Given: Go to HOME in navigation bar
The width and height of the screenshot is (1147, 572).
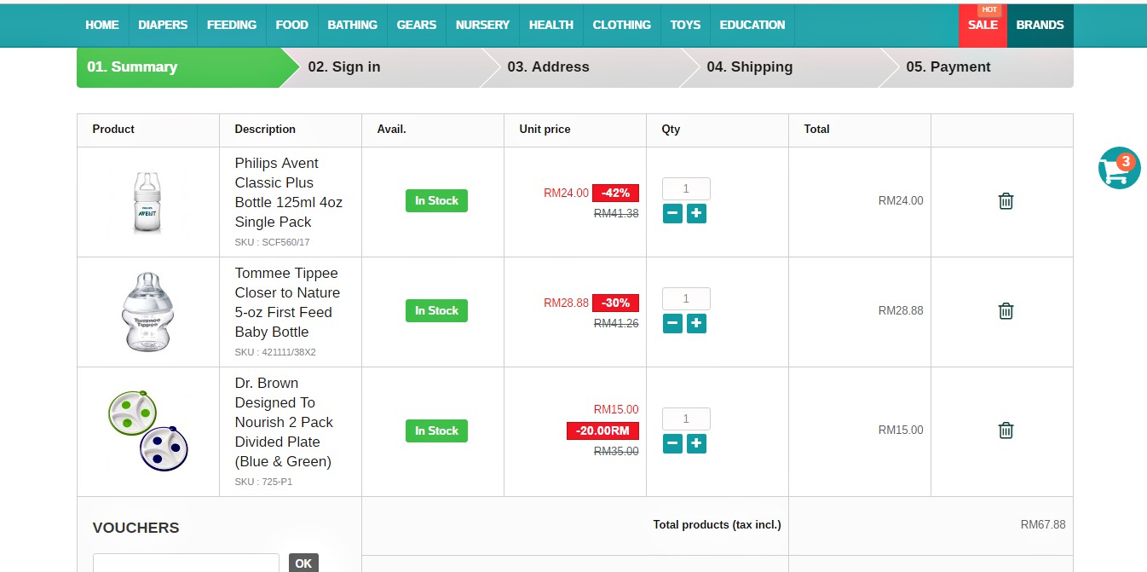Looking at the screenshot, I should (x=102, y=25).
